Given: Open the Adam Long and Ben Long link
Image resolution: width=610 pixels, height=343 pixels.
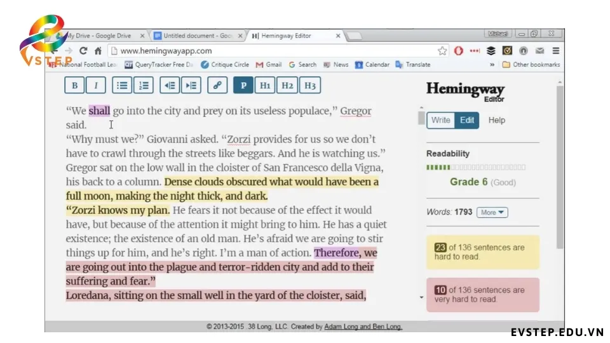Looking at the screenshot, I should [x=363, y=326].
